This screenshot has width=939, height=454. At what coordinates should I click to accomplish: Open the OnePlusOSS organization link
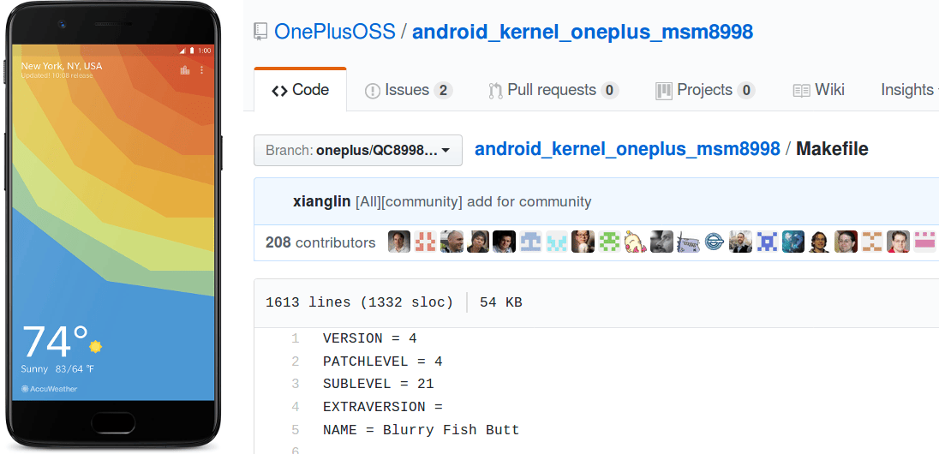click(x=335, y=32)
